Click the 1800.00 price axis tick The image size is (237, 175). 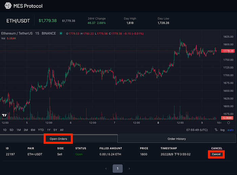(x=229, y=44)
